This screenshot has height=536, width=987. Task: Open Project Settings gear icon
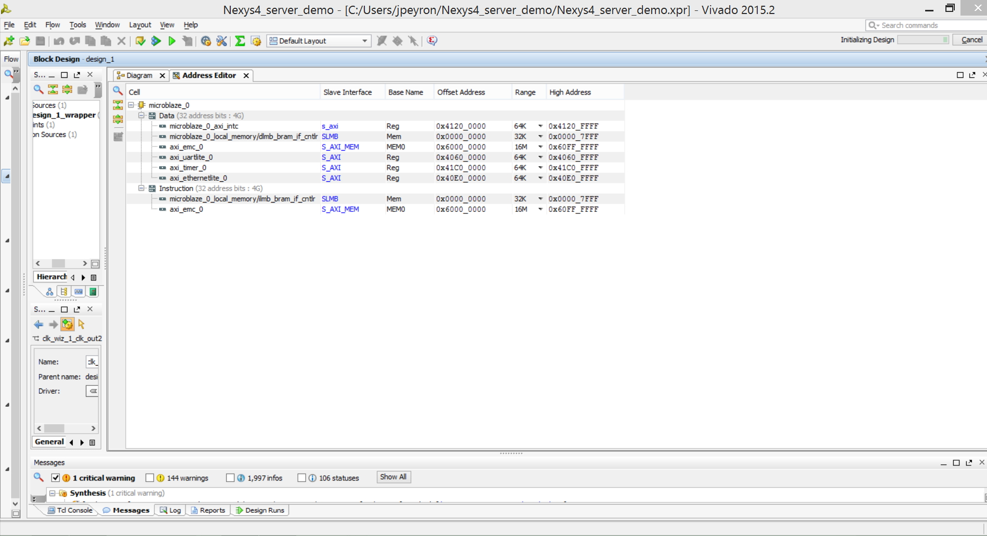coord(206,41)
